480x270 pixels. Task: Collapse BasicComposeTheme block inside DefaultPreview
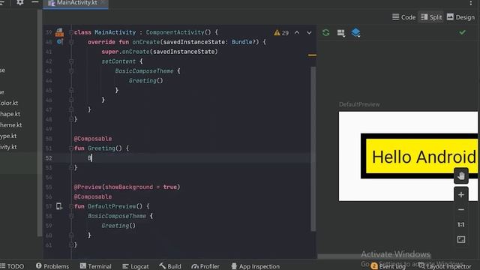pos(71,216)
